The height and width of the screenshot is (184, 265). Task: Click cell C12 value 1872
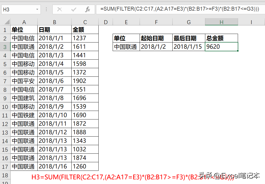[x=85, y=124]
